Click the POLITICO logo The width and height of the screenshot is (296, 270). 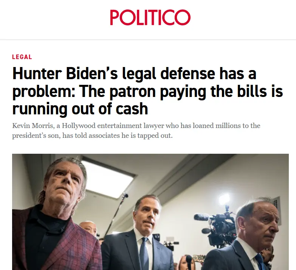pos(150,17)
